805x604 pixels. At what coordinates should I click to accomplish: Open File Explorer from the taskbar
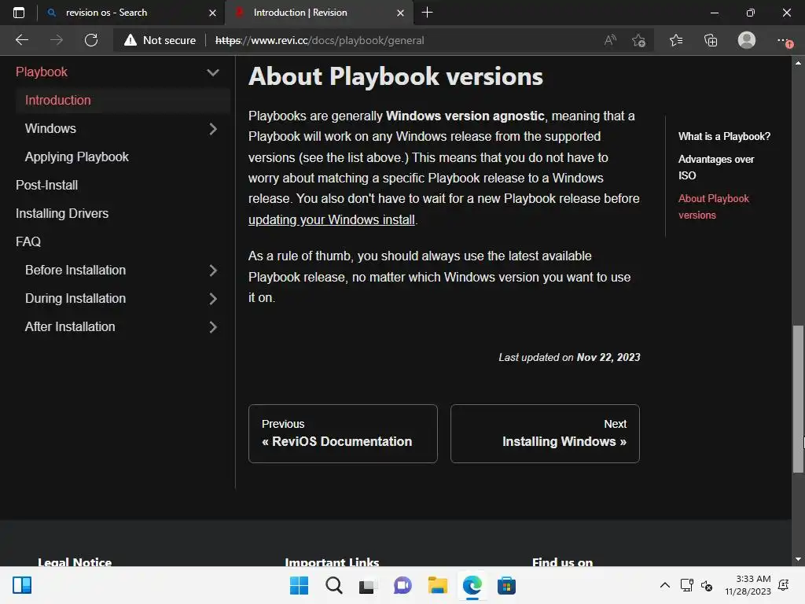(x=437, y=585)
